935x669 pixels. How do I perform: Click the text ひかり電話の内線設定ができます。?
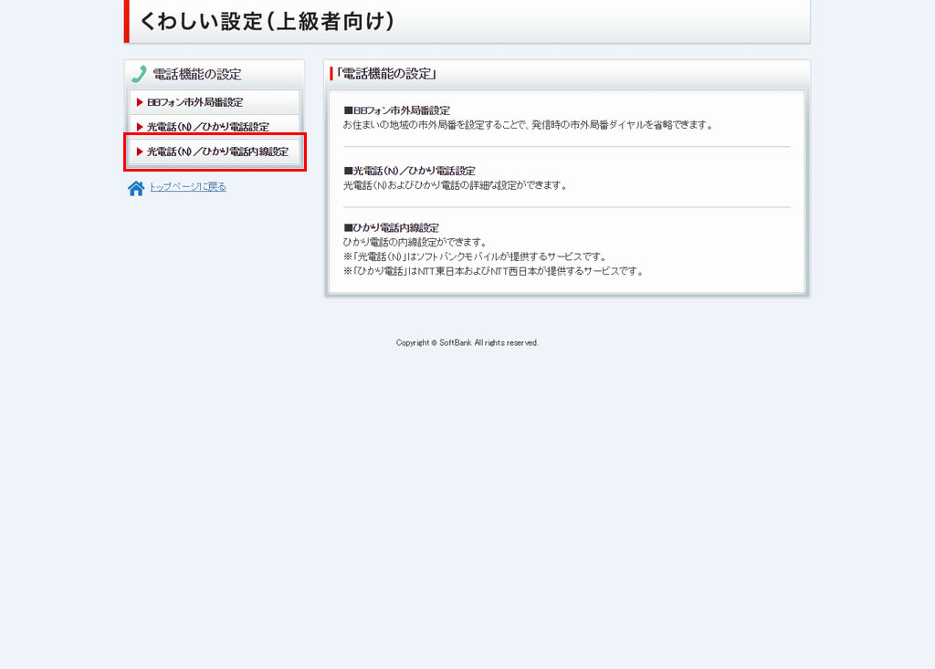coord(415,242)
